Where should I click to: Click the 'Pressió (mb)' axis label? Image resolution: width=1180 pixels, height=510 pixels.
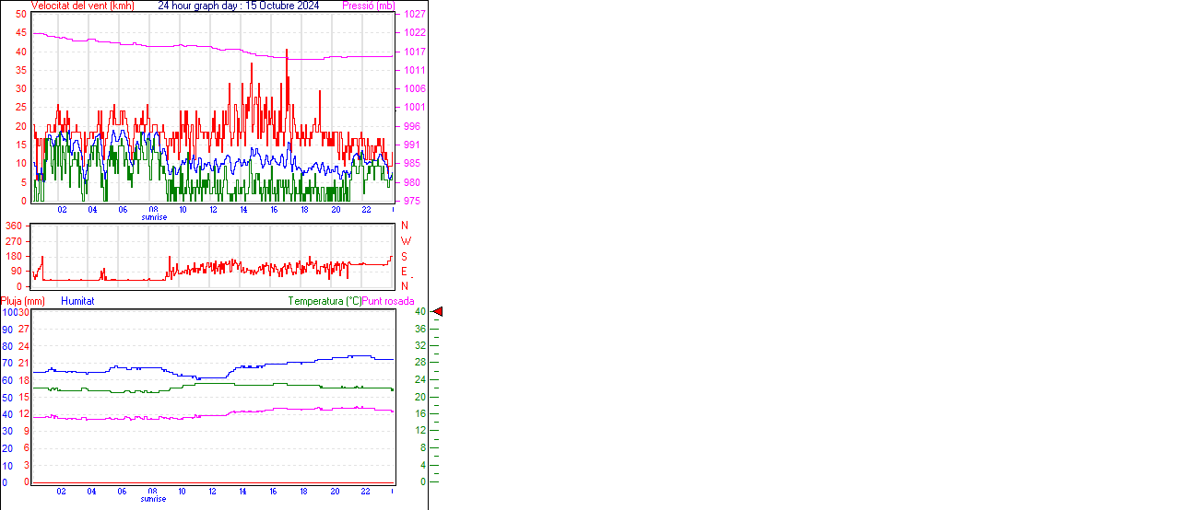(367, 6)
